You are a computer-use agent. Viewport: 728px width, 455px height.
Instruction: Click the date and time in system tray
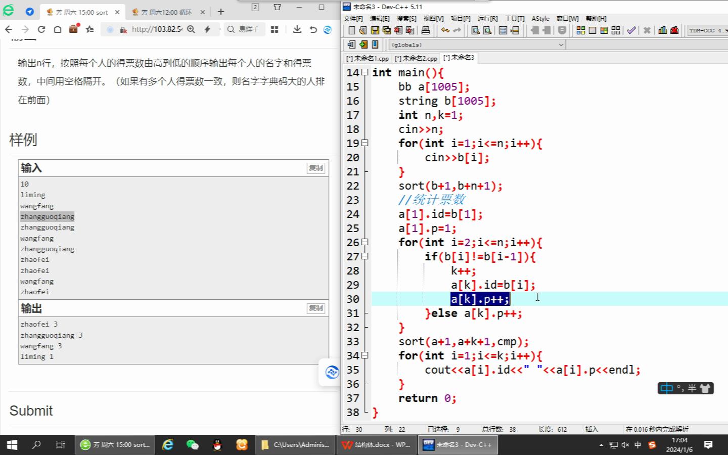[x=679, y=445]
